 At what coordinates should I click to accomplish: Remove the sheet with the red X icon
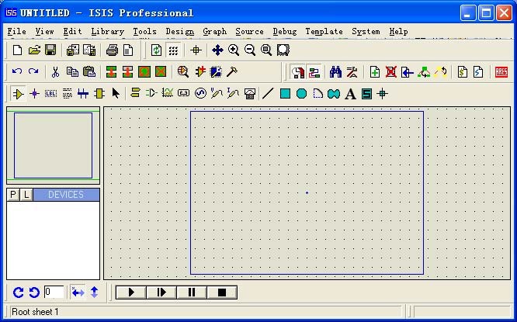(x=391, y=72)
